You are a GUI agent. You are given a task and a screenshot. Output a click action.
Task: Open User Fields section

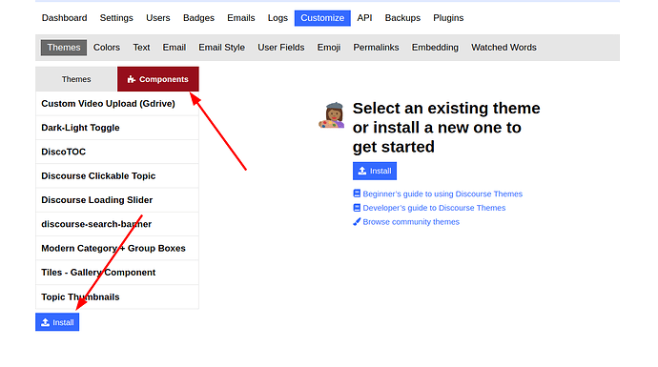(281, 48)
